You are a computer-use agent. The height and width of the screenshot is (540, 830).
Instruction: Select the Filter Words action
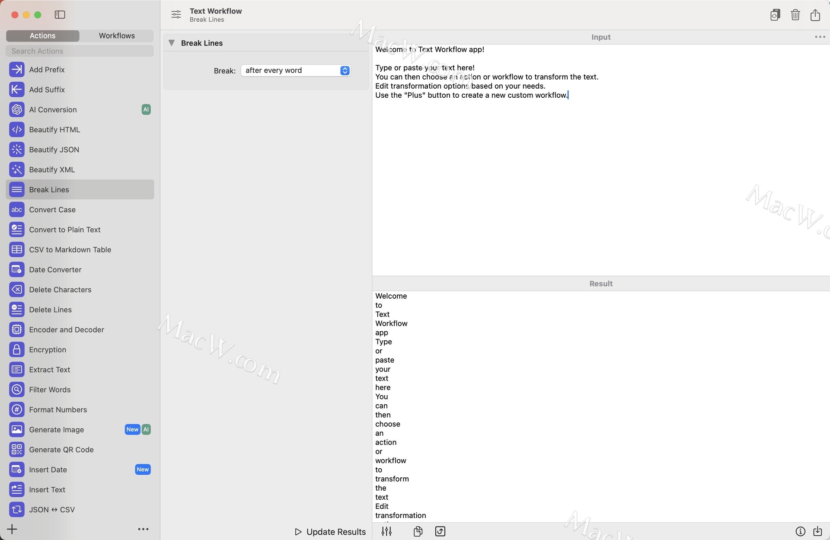pyautogui.click(x=80, y=390)
